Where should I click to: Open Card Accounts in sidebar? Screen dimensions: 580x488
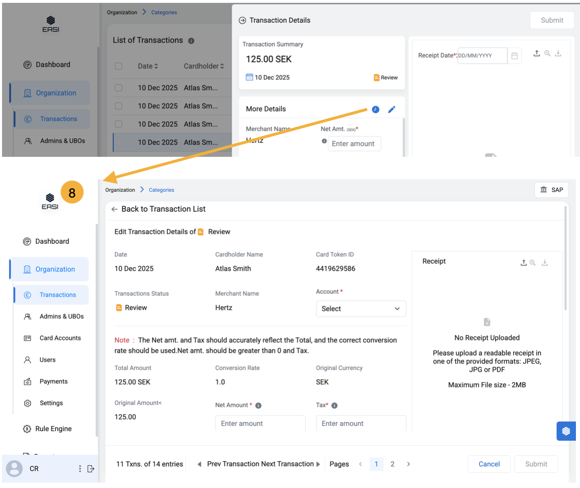(60, 338)
